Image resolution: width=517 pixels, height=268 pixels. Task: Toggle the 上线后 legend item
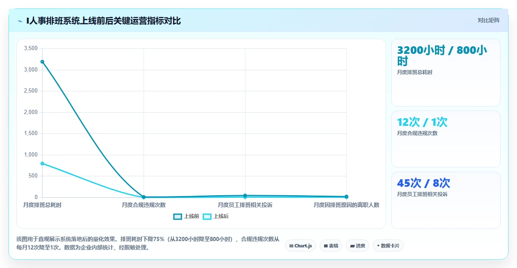216,216
